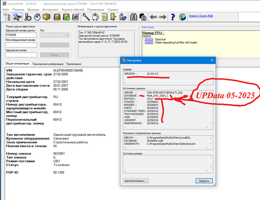This screenshot has height=200, width=260.
Task: Go back with the left arrow icon
Action: point(153,17)
